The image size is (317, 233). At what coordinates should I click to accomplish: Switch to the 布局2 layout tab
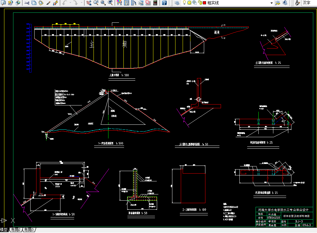[16, 230]
